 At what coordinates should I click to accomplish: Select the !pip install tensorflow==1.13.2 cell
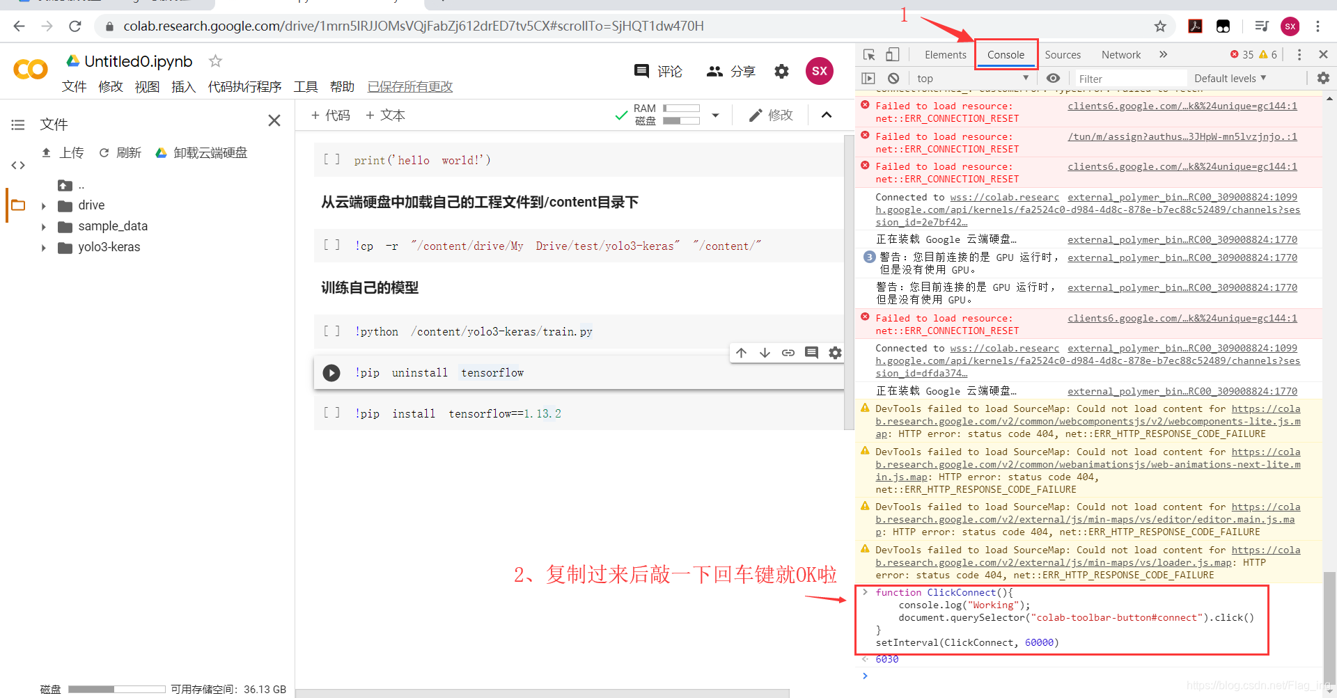pos(579,413)
